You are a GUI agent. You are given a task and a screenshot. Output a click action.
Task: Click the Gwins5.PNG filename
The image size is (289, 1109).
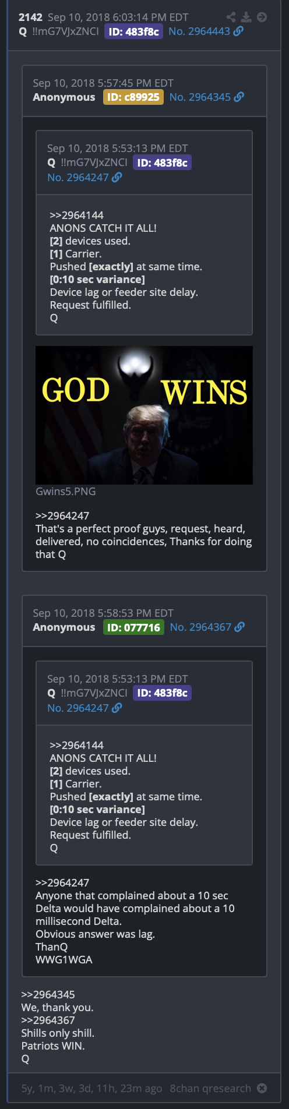66,492
